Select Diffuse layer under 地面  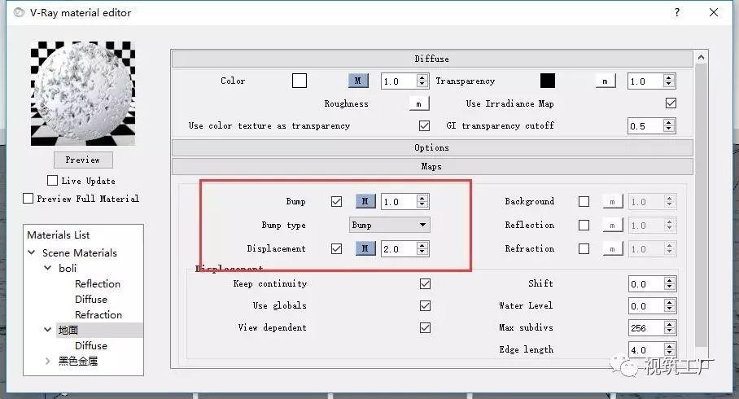pos(91,346)
